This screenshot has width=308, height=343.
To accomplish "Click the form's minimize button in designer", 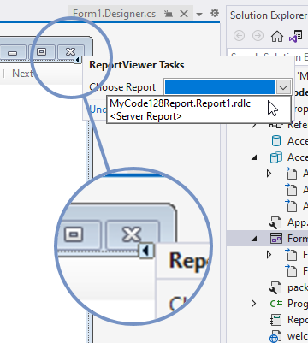I will pos(12,53).
